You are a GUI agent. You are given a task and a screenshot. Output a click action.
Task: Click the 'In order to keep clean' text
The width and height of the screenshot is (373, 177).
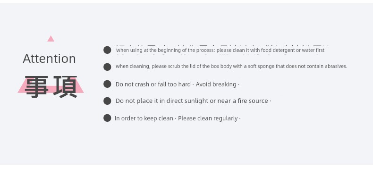click(144, 118)
